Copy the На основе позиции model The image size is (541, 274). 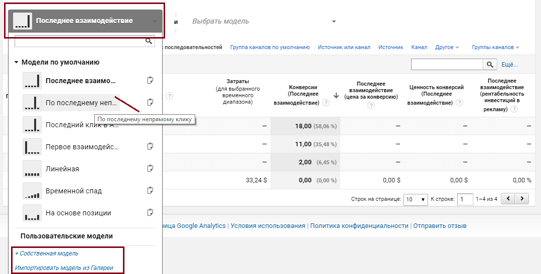[x=150, y=212]
